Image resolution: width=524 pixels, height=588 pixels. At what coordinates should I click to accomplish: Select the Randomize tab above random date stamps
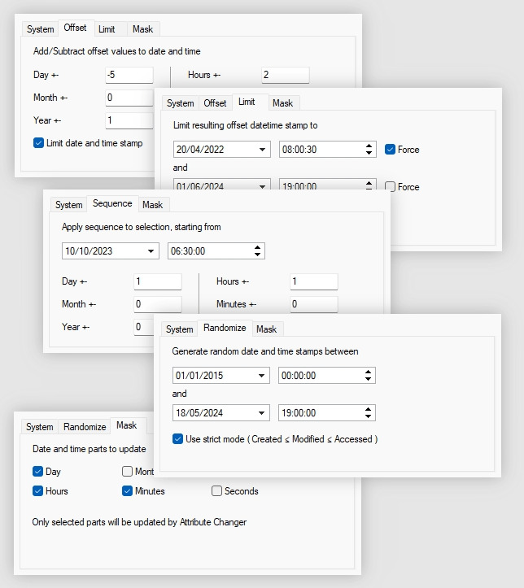point(225,329)
